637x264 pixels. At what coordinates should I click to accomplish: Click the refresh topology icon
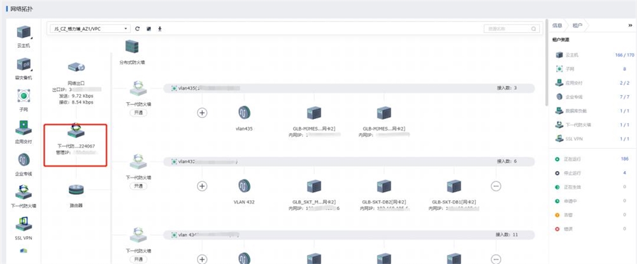tap(138, 29)
